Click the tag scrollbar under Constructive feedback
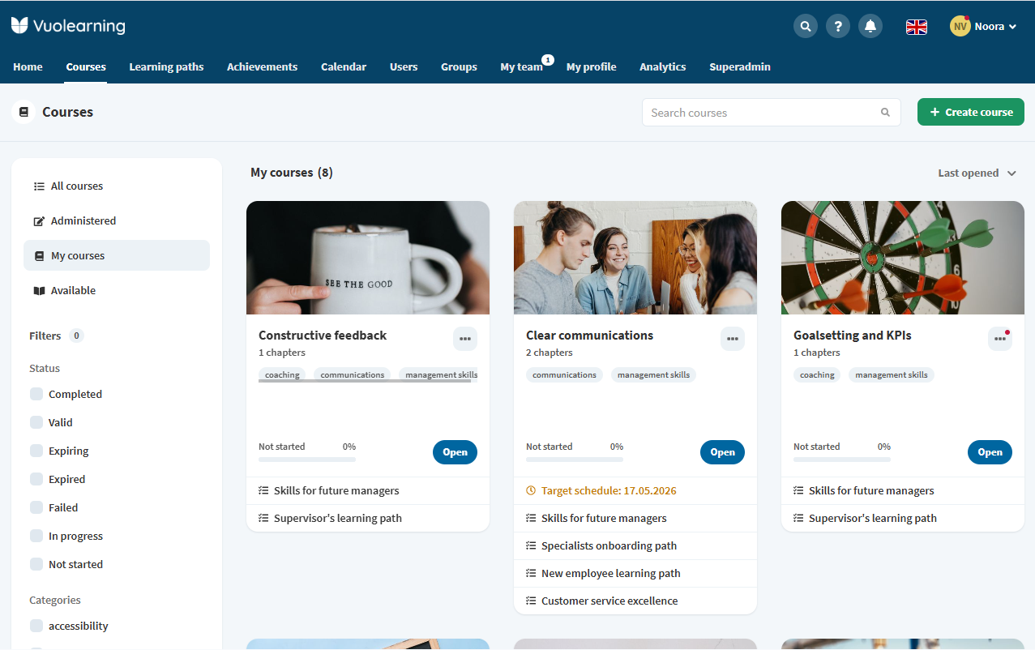1035x650 pixels. point(365,381)
